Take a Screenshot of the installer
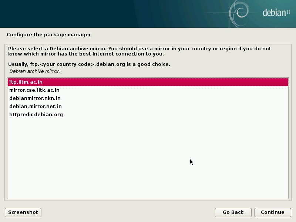The height and width of the screenshot is (222, 296). pos(23,212)
